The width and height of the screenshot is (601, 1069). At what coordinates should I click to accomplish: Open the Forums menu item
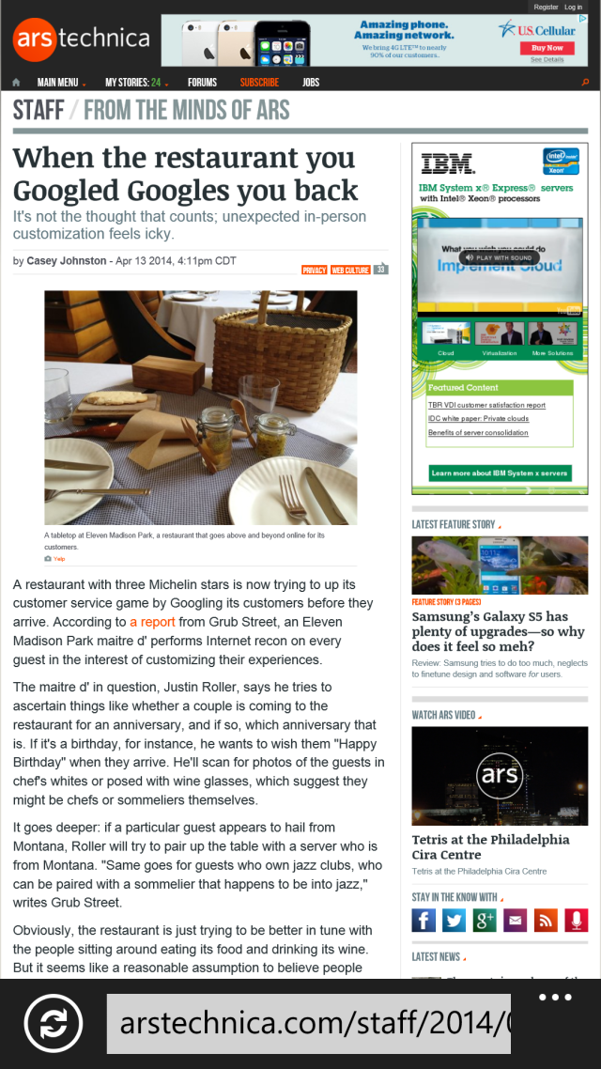pos(203,83)
